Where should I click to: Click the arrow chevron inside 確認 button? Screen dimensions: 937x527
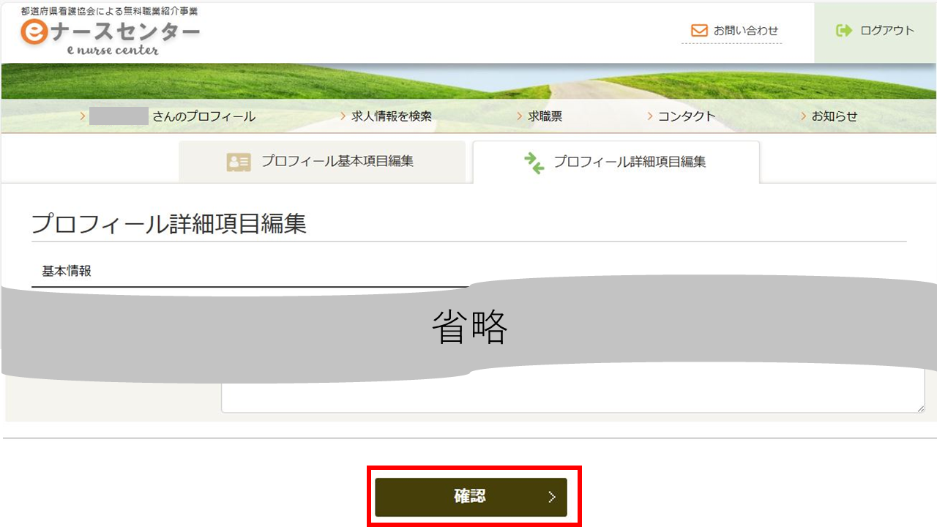pyautogui.click(x=552, y=498)
